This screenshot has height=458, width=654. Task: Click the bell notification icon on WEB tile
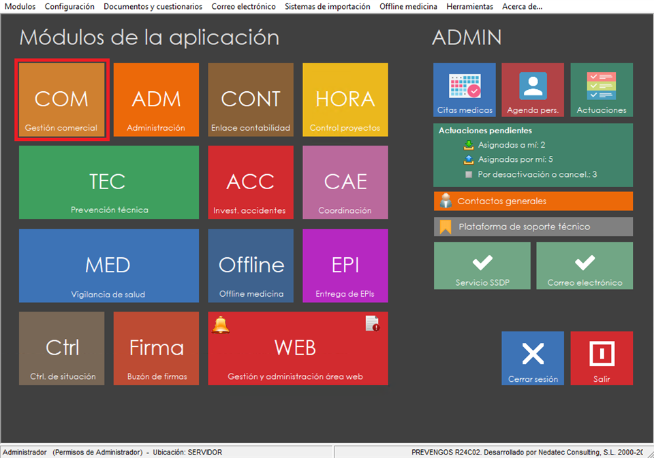tap(221, 325)
